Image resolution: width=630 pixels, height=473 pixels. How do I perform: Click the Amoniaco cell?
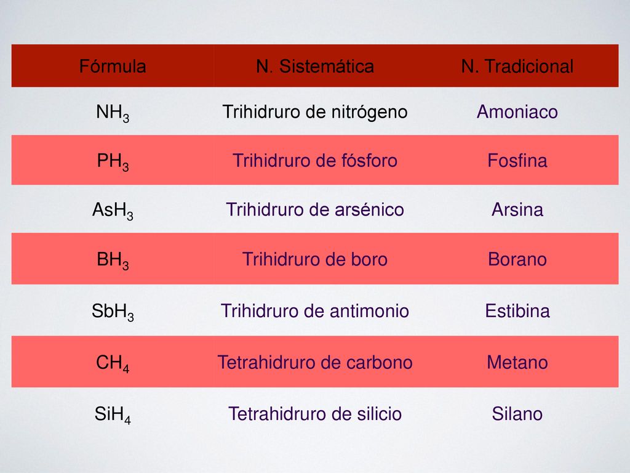[x=517, y=112]
